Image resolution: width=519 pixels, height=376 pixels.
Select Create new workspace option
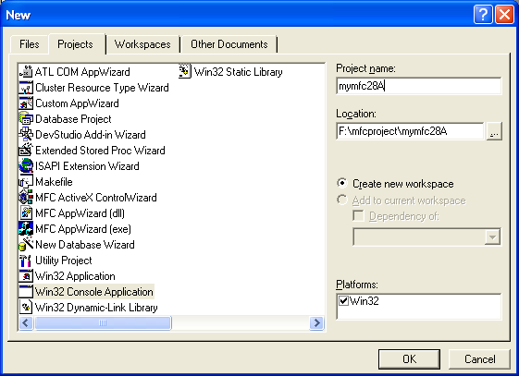tap(395, 183)
